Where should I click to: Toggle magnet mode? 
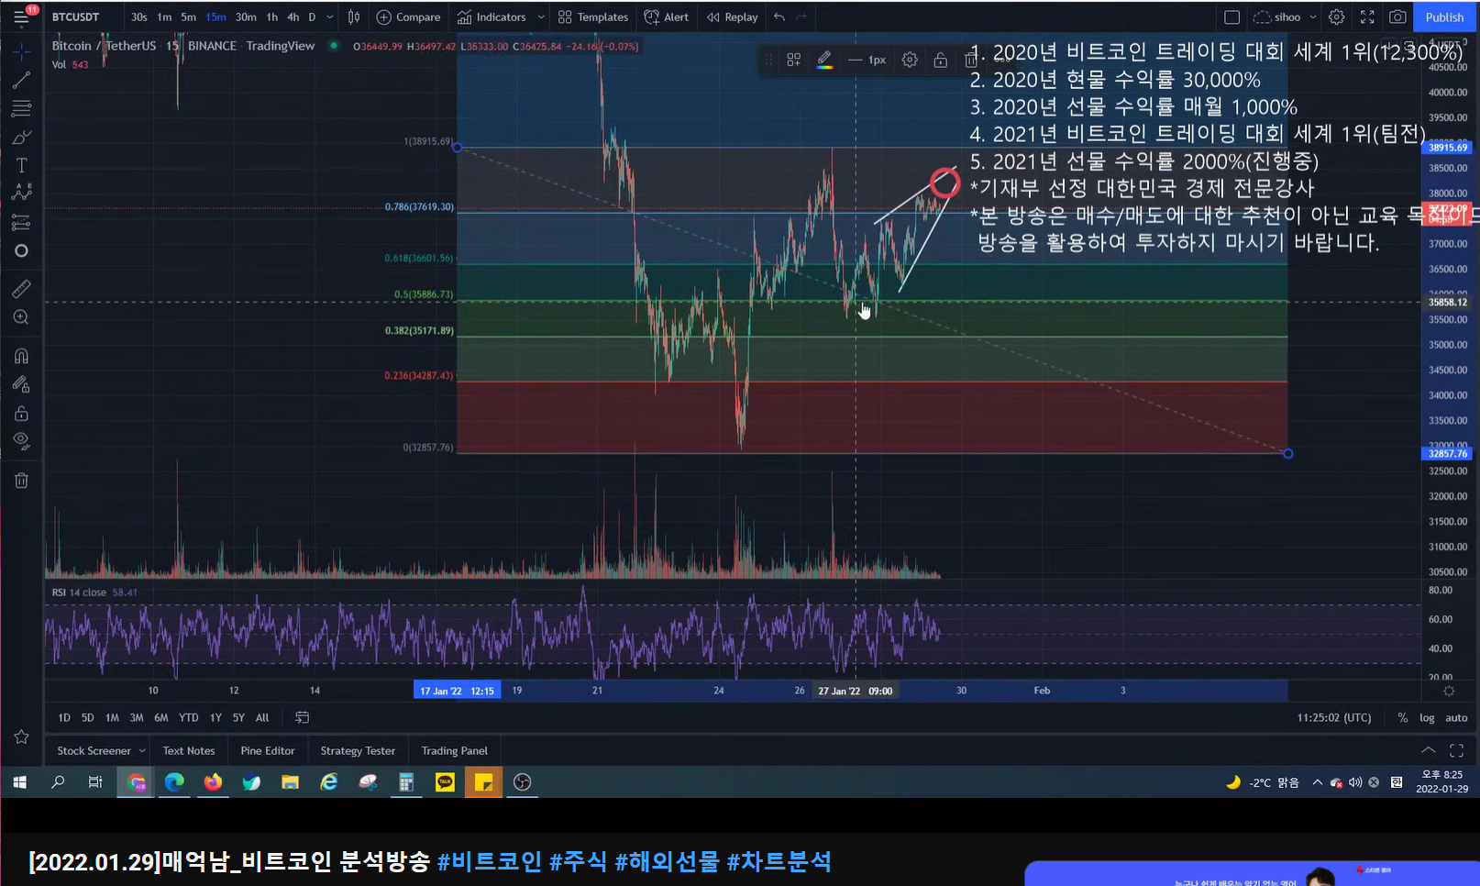click(x=21, y=356)
